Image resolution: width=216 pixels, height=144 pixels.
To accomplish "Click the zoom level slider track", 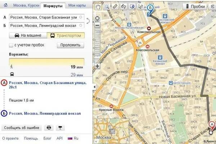I will click(98, 45).
